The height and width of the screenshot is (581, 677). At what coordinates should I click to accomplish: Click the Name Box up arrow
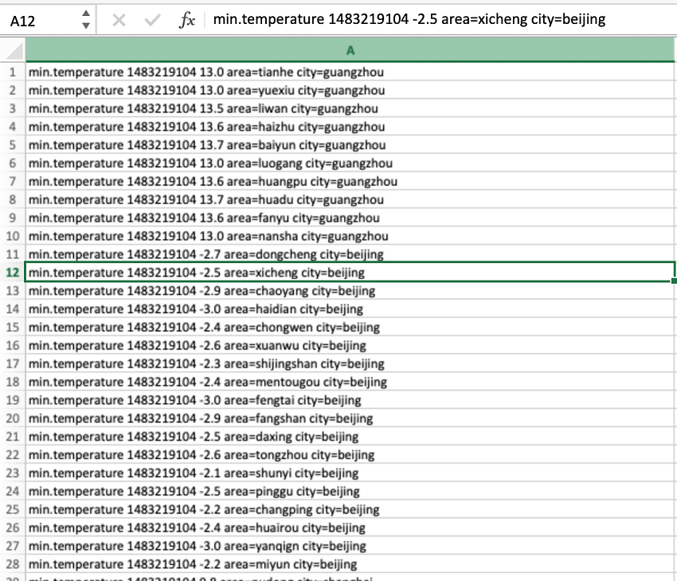pyautogui.click(x=86, y=14)
